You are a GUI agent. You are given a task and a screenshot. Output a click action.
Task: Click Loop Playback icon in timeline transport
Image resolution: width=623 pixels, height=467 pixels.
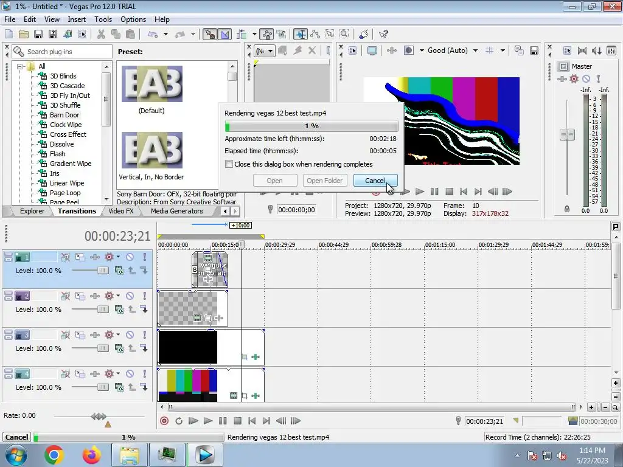179,421
